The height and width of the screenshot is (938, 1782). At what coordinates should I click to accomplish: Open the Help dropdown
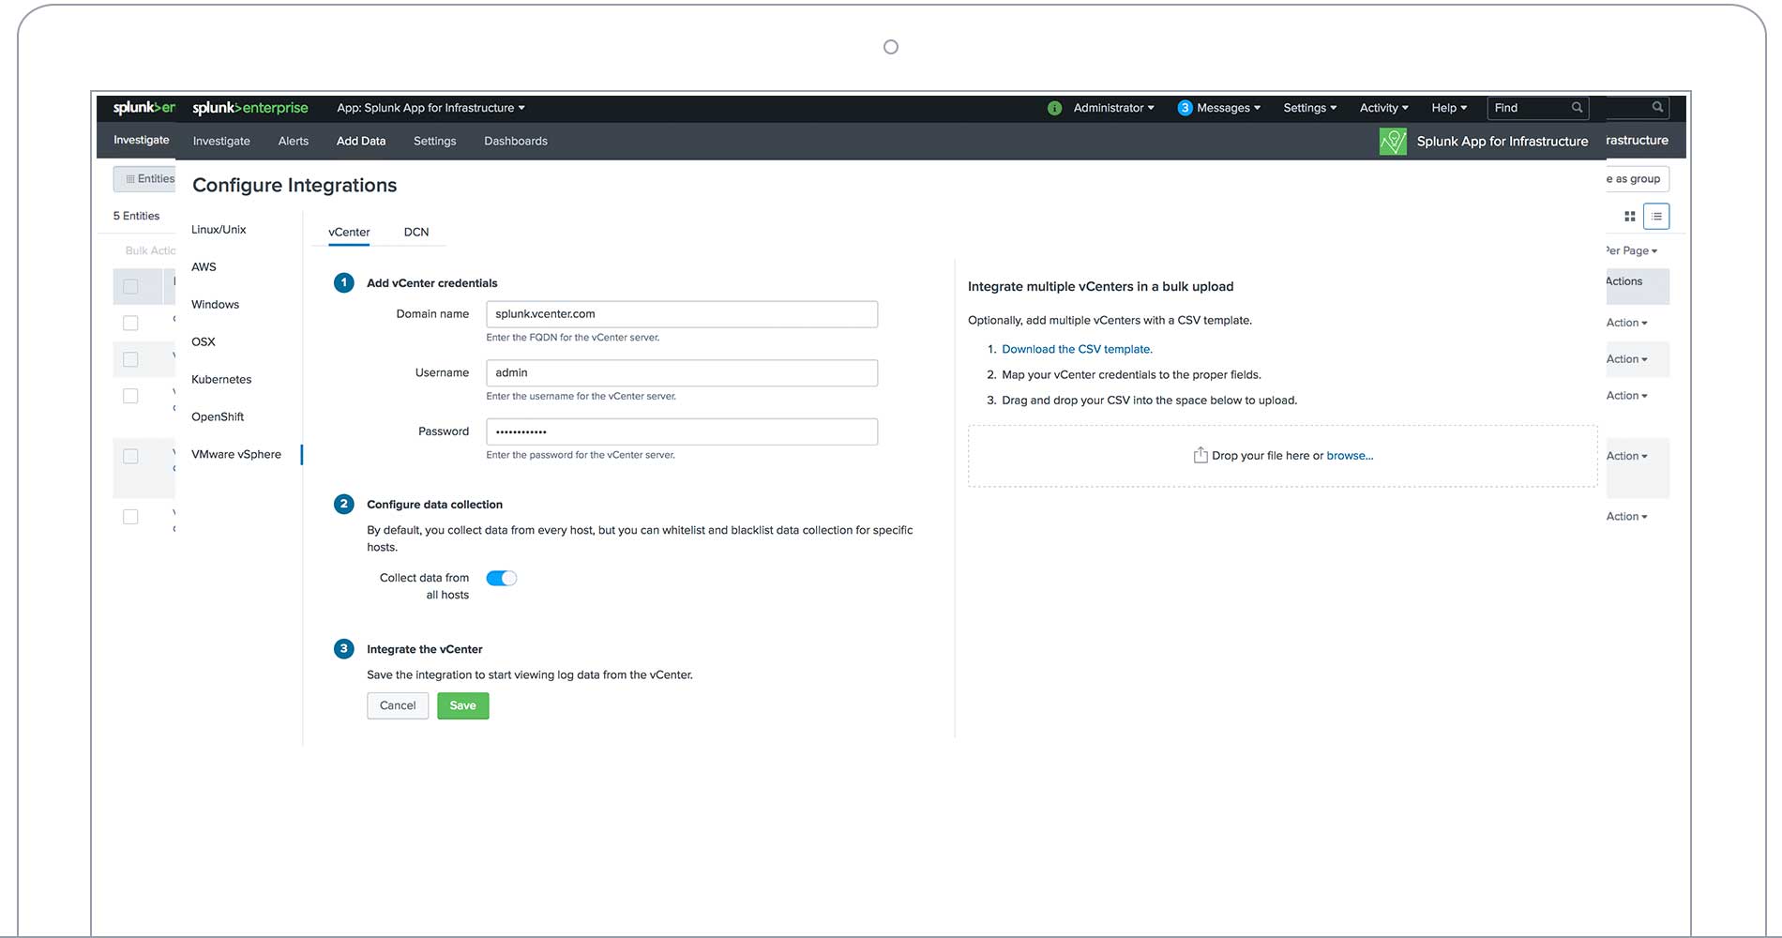coord(1449,108)
